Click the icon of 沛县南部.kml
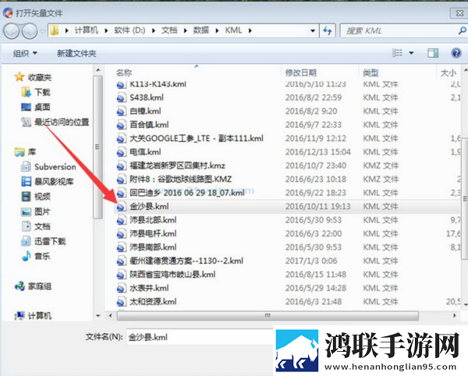Image resolution: width=468 pixels, height=376 pixels. [x=121, y=248]
